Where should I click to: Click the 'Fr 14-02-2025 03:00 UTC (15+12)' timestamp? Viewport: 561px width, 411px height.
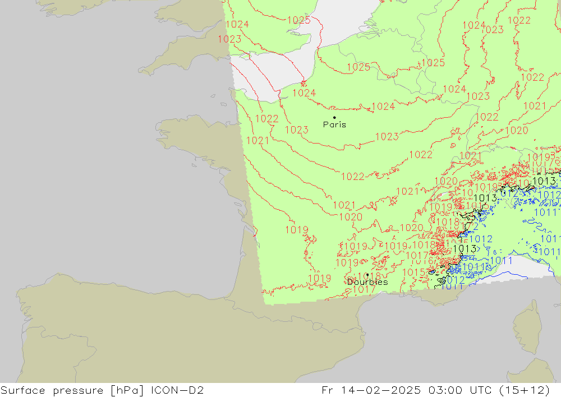[435, 390]
